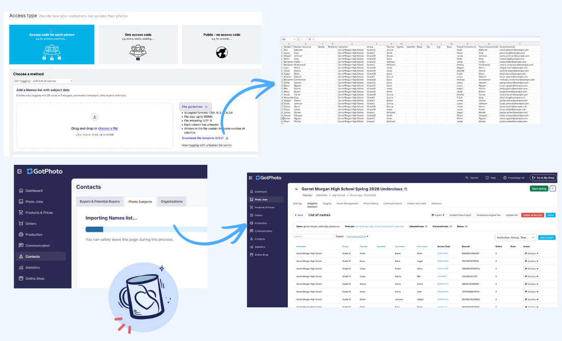
Task: Click GotPhoto logo in Contacts screen
Action: click(45, 172)
